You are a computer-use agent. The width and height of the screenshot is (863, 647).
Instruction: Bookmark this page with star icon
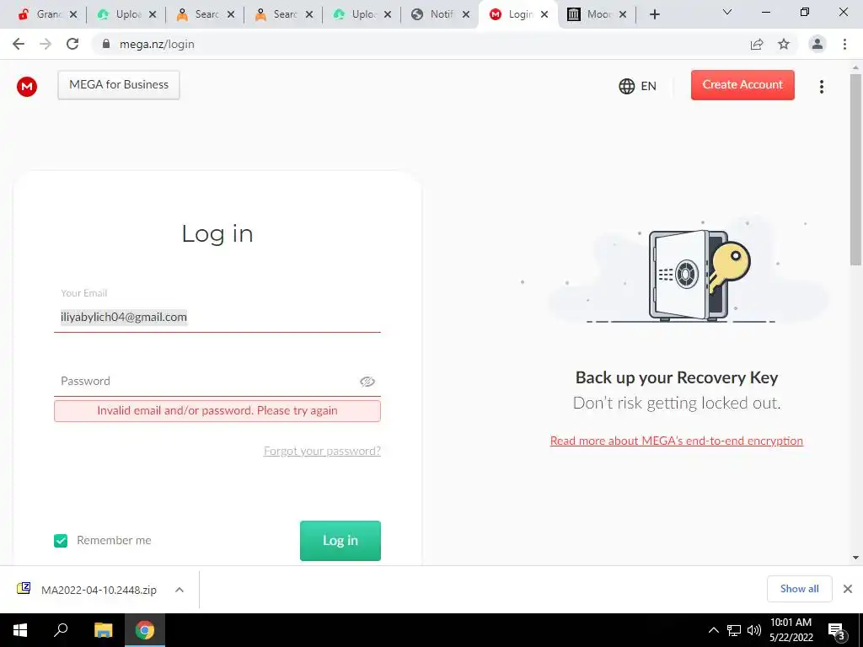point(784,44)
